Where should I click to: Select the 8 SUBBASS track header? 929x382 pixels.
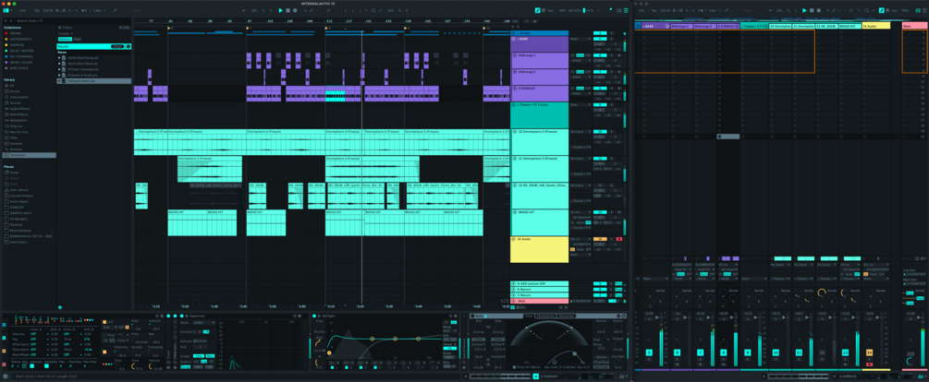click(539, 93)
